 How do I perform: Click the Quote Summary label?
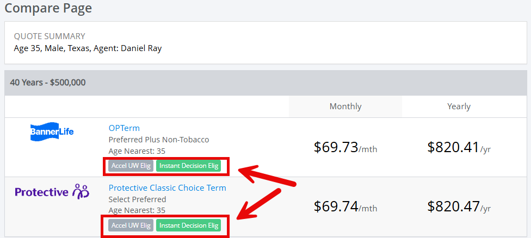tap(50, 36)
